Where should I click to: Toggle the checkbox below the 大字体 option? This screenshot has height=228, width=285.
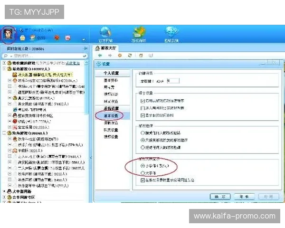coord(142,180)
